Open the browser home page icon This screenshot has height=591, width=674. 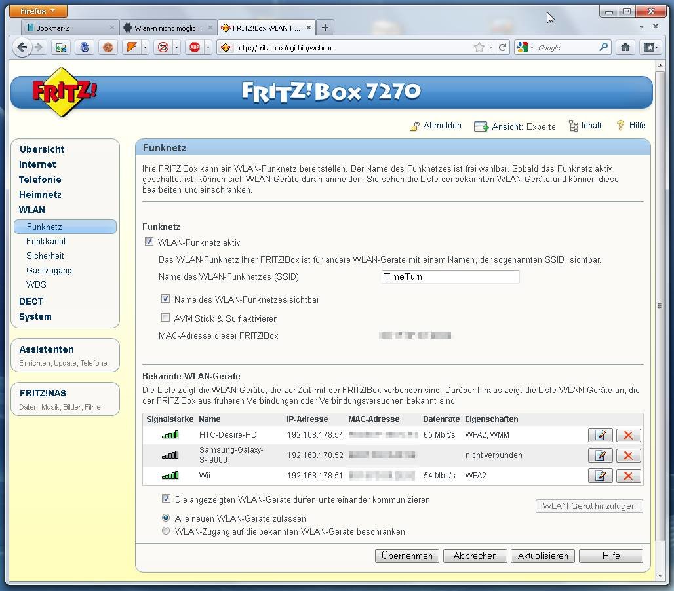click(x=625, y=47)
